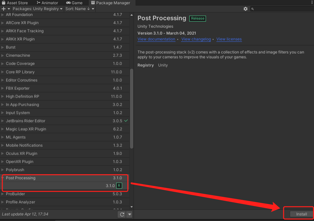
Task: Open the Packages: Unity Registry dropdown
Action: [x=37, y=9]
